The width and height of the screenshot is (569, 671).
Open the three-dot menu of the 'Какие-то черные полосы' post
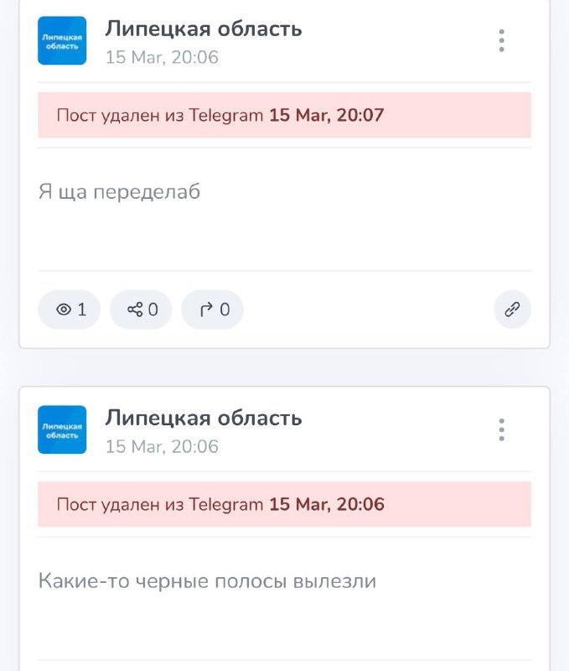pos(501,429)
